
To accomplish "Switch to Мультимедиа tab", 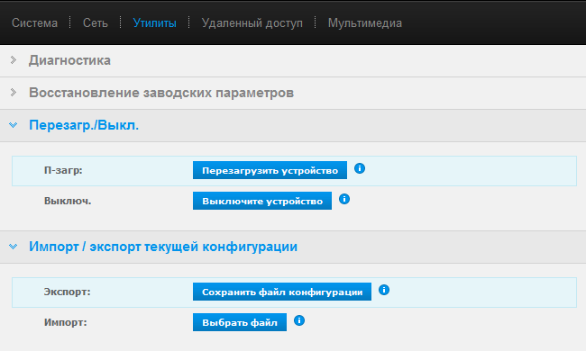I will pos(365,23).
